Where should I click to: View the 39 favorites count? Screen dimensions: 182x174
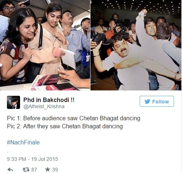coord(55,170)
